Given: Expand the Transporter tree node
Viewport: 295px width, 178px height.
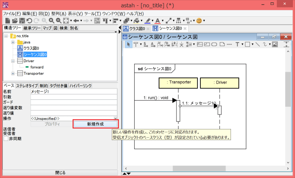Looking at the screenshot, I should pos(13,73).
